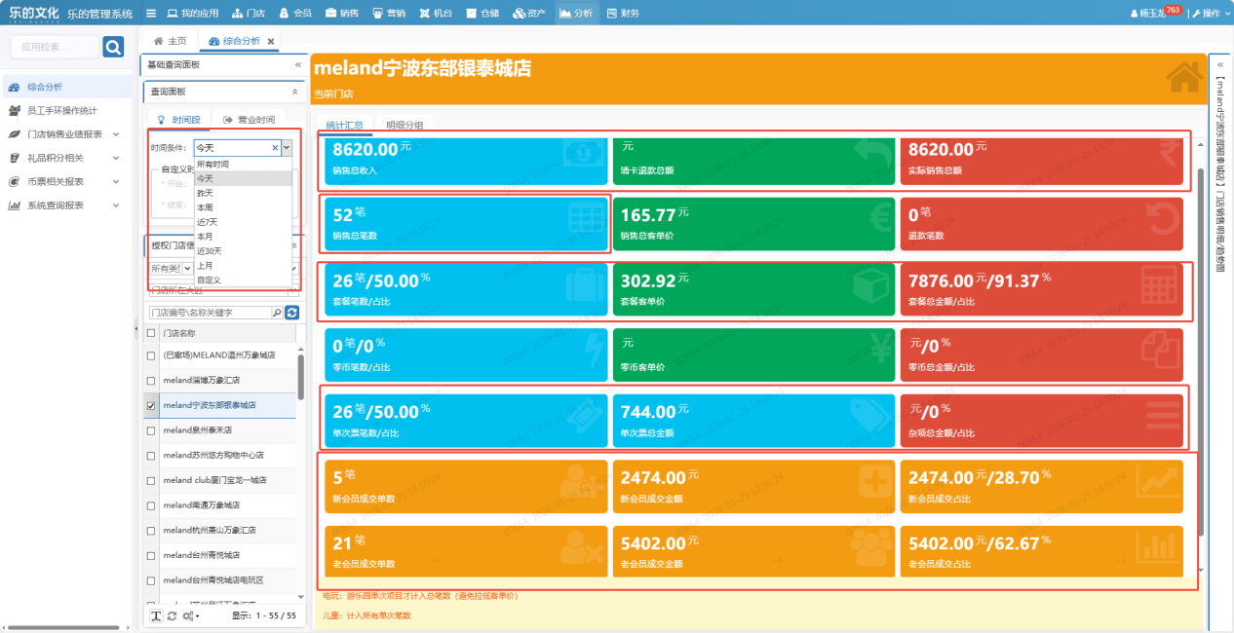This screenshot has width=1234, height=633.
Task: Toggle the hamburger sidebar menu icon
Action: click(x=151, y=14)
